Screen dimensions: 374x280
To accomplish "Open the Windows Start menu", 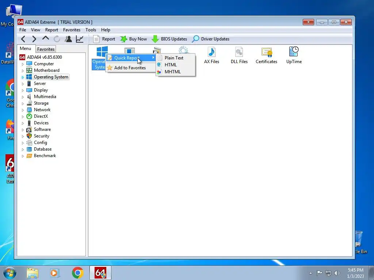I will [10, 273].
